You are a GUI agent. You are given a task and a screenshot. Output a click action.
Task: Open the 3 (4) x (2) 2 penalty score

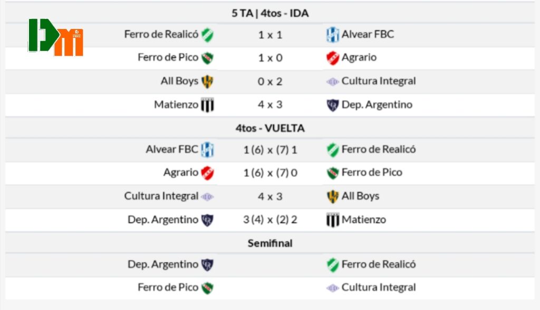pyautogui.click(x=270, y=219)
